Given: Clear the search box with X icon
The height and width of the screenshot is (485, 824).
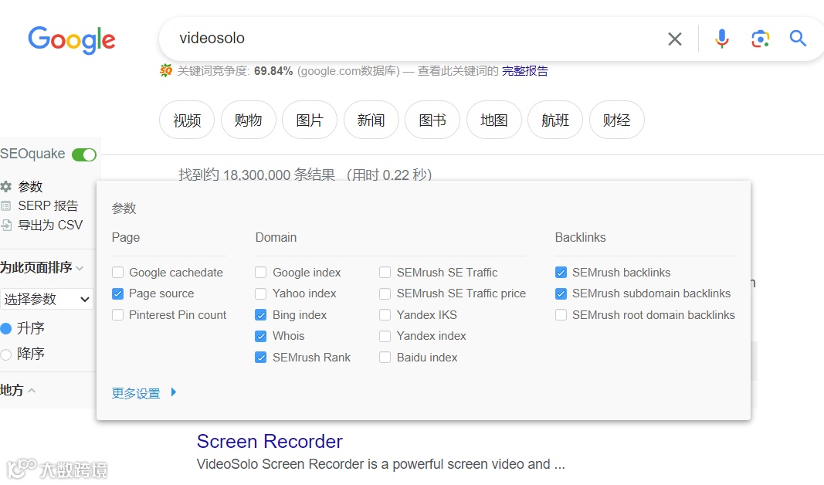Looking at the screenshot, I should tap(675, 39).
